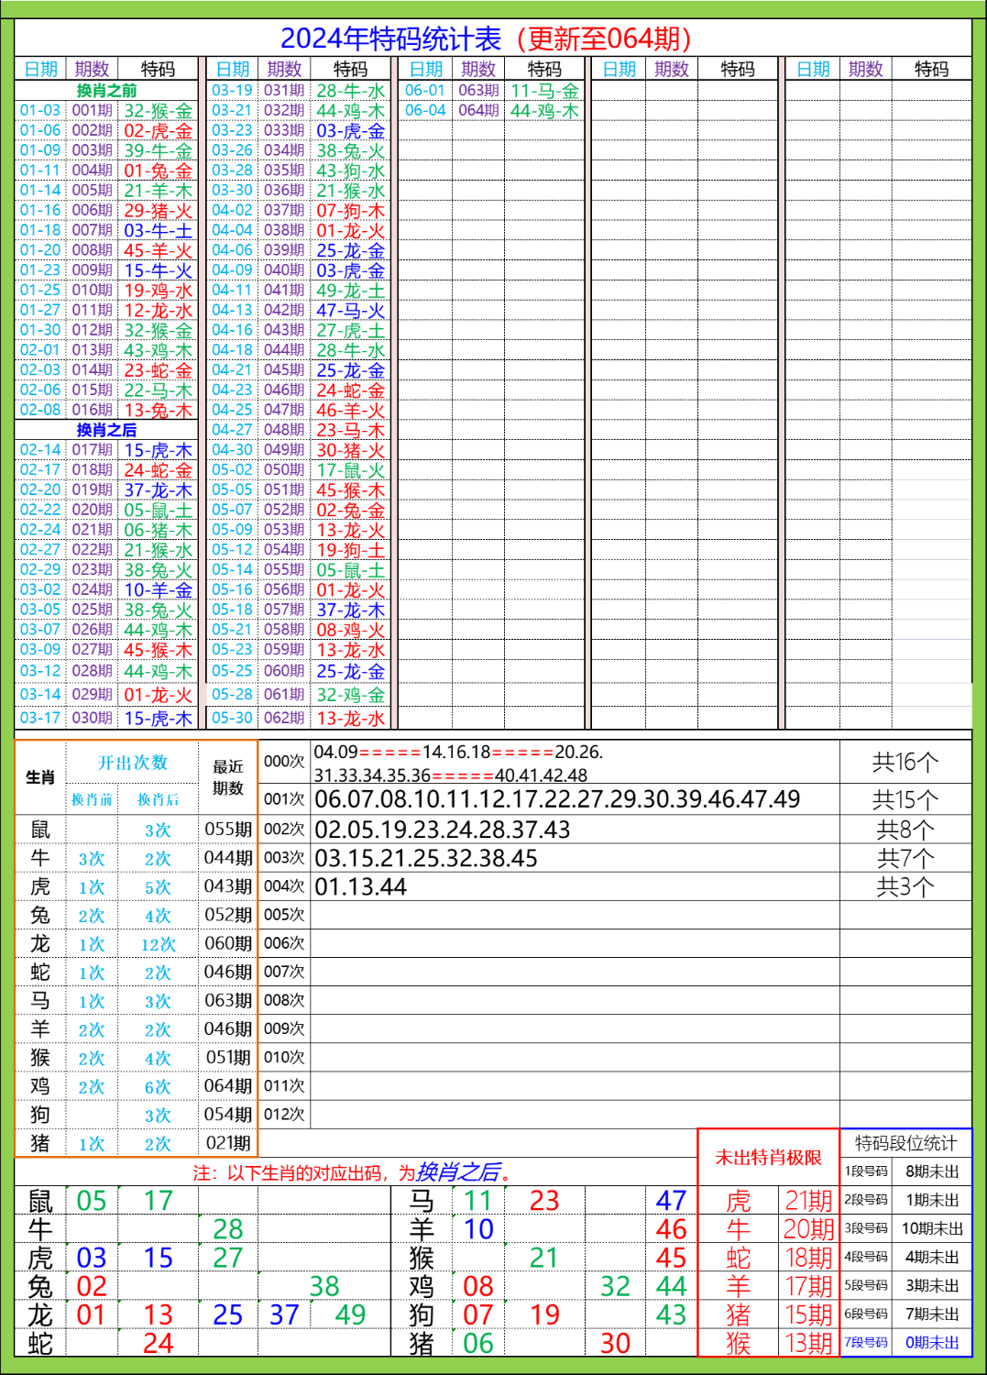The height and width of the screenshot is (1375, 987).
Task: Click the 期数 header of the second column group
Action: coord(282,67)
